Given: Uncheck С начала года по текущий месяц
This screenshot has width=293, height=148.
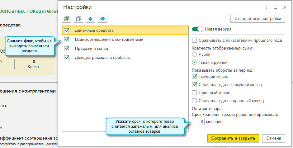Looking at the screenshot, I should [x=194, y=84].
